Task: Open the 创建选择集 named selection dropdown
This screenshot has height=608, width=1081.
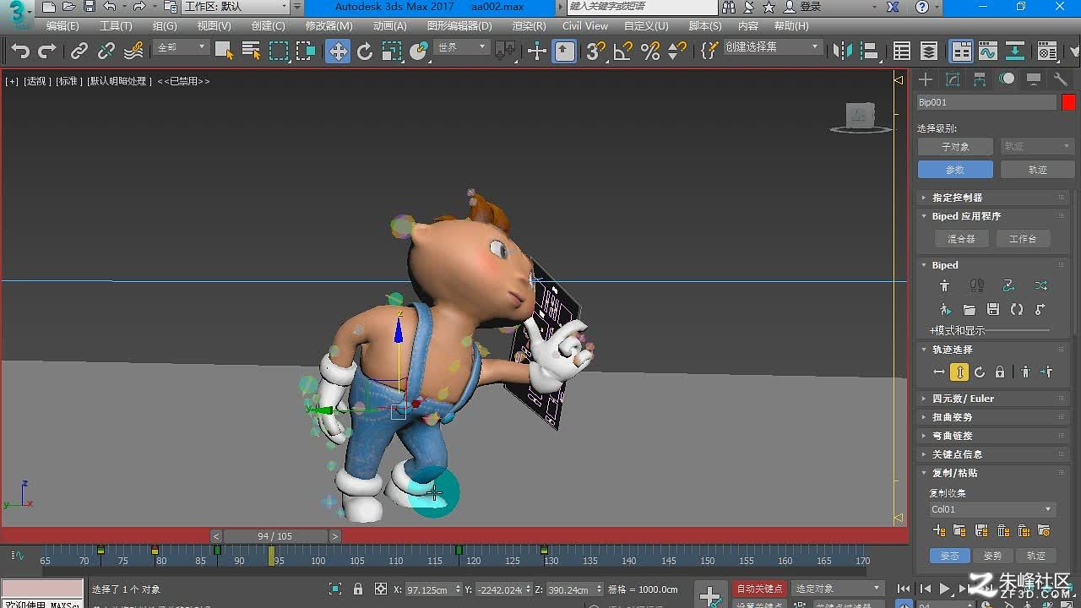Action: pyautogui.click(x=773, y=47)
